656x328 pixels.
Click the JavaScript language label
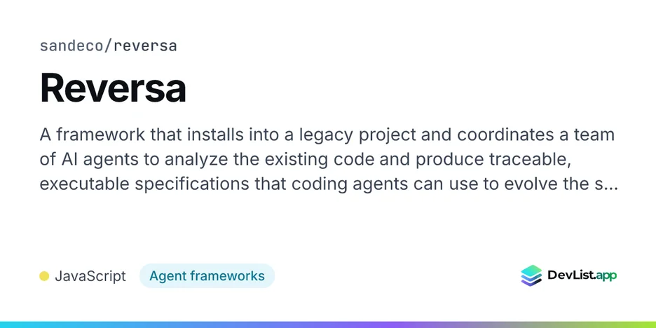point(90,276)
